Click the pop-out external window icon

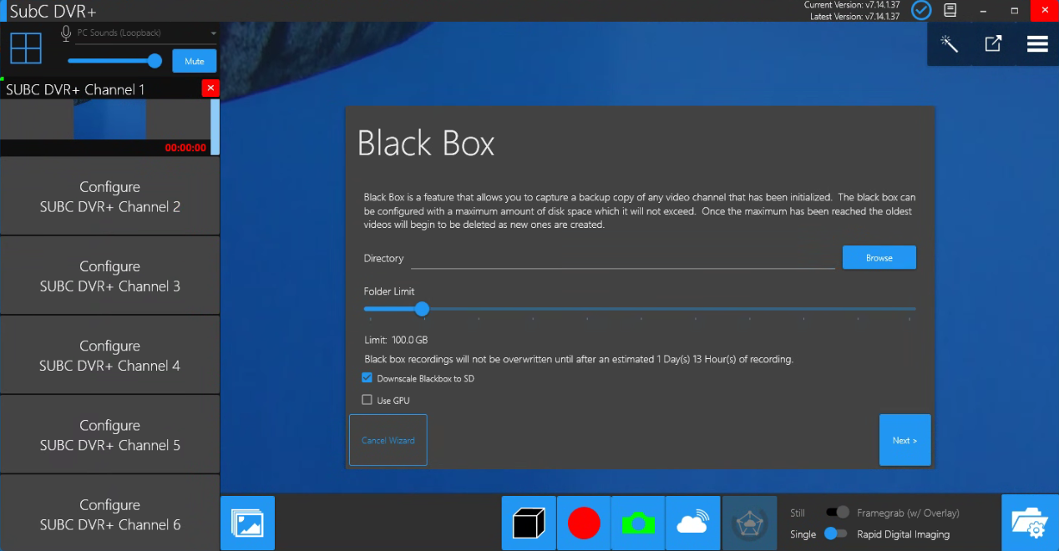(993, 43)
